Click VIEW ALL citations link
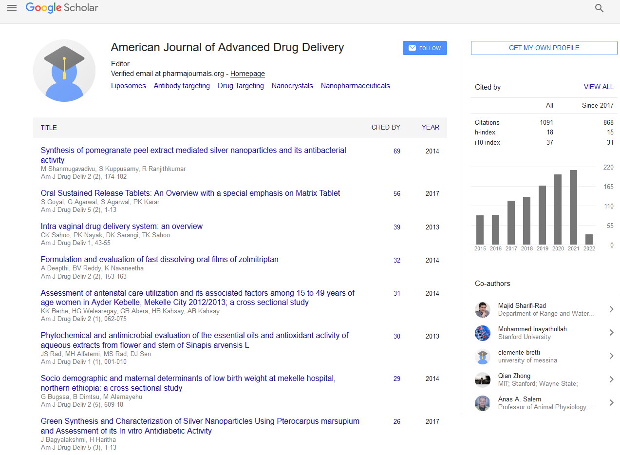This screenshot has width=620, height=455. (599, 87)
